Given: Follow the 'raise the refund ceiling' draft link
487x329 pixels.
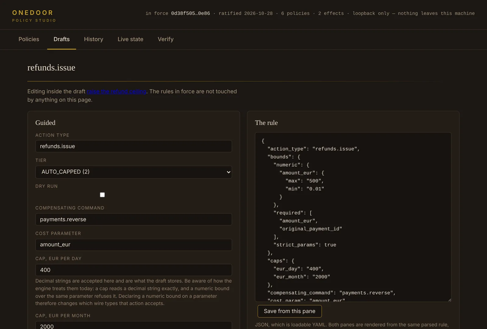Looking at the screenshot, I should click(117, 91).
